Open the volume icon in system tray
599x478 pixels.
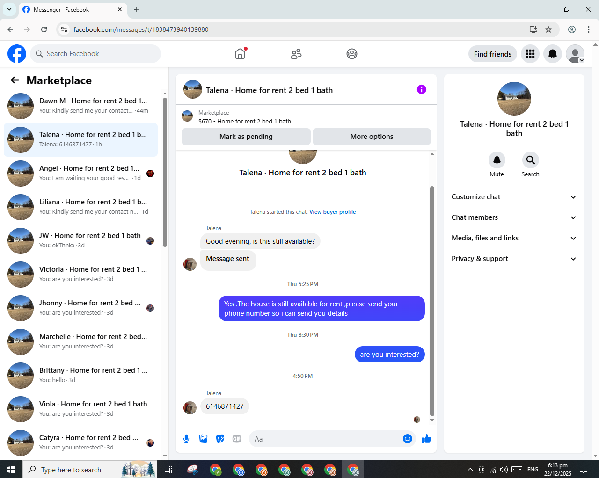point(504,470)
